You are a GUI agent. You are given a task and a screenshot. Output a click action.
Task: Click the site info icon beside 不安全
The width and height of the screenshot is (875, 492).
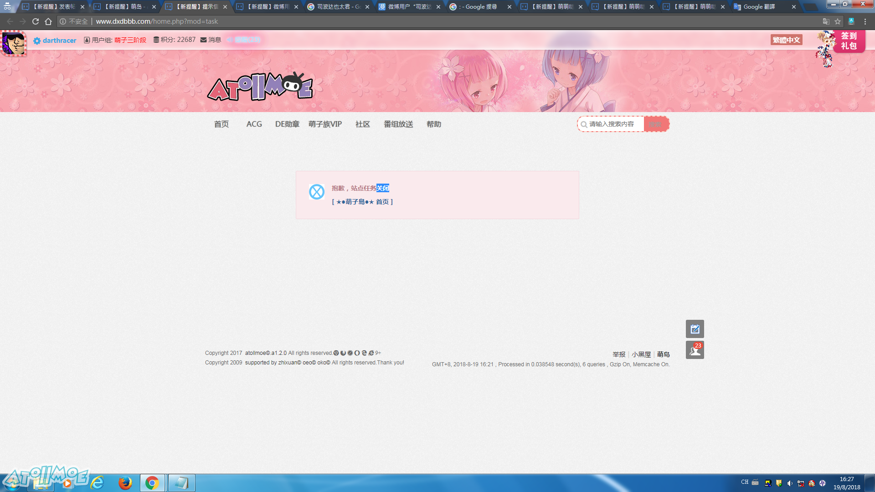(x=63, y=21)
